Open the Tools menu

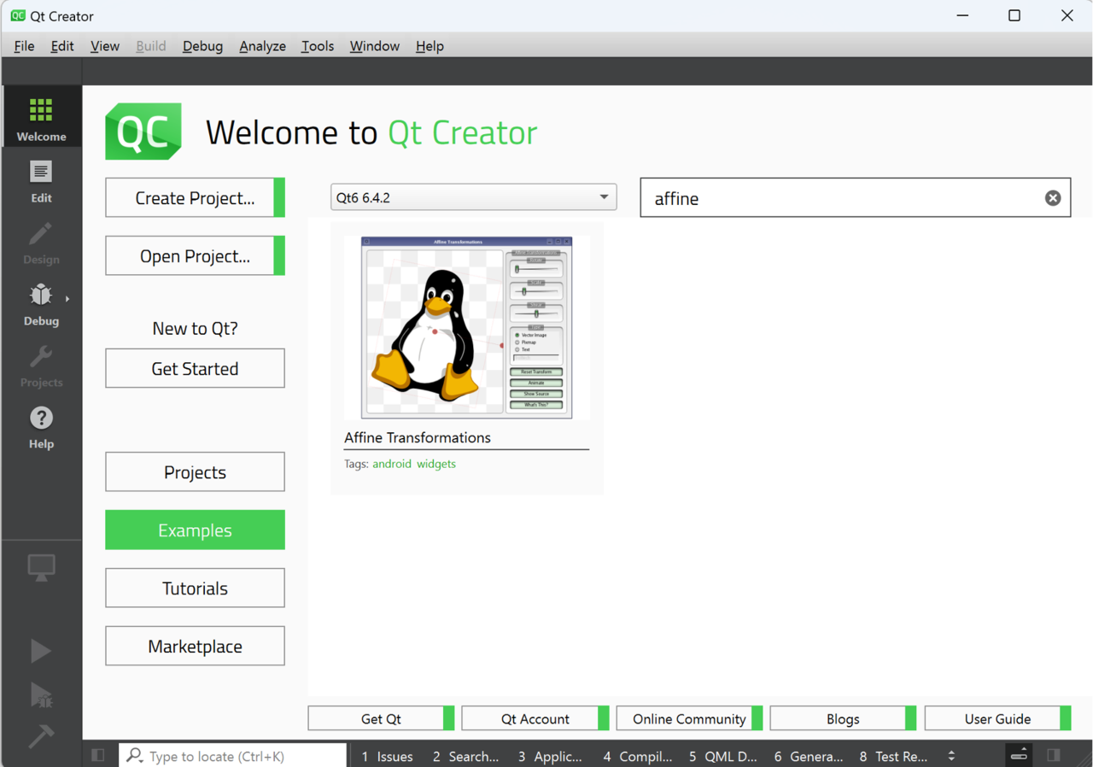(317, 46)
